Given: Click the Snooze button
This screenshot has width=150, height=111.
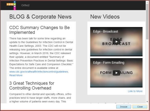Looking at the screenshot, I should [x=123, y=107].
